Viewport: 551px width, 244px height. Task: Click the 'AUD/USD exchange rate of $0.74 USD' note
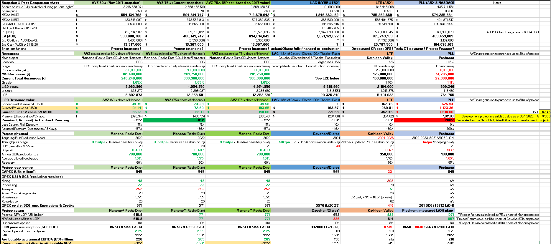[512, 32]
